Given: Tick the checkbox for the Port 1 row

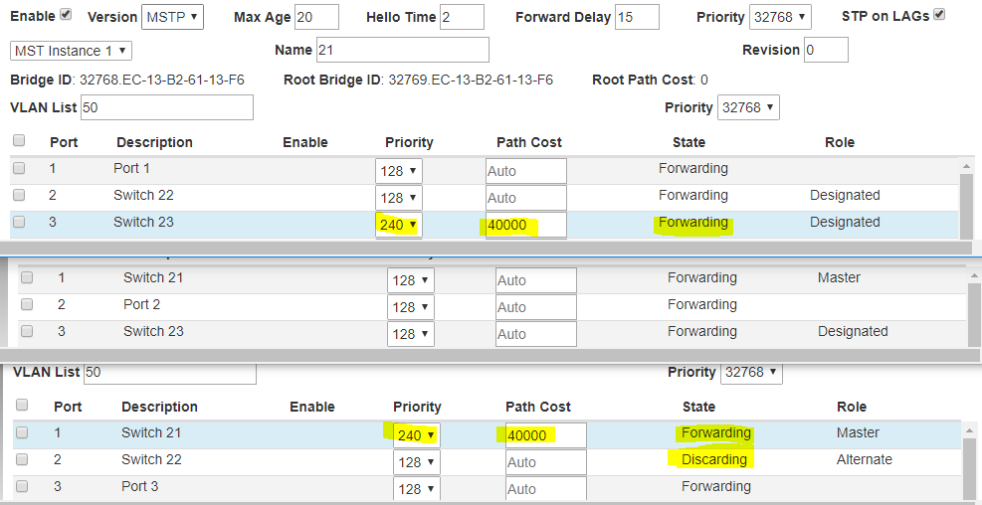Looking at the screenshot, I should pyautogui.click(x=19, y=169).
